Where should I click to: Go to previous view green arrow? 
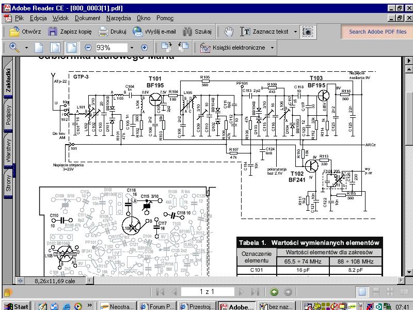[x=274, y=292]
